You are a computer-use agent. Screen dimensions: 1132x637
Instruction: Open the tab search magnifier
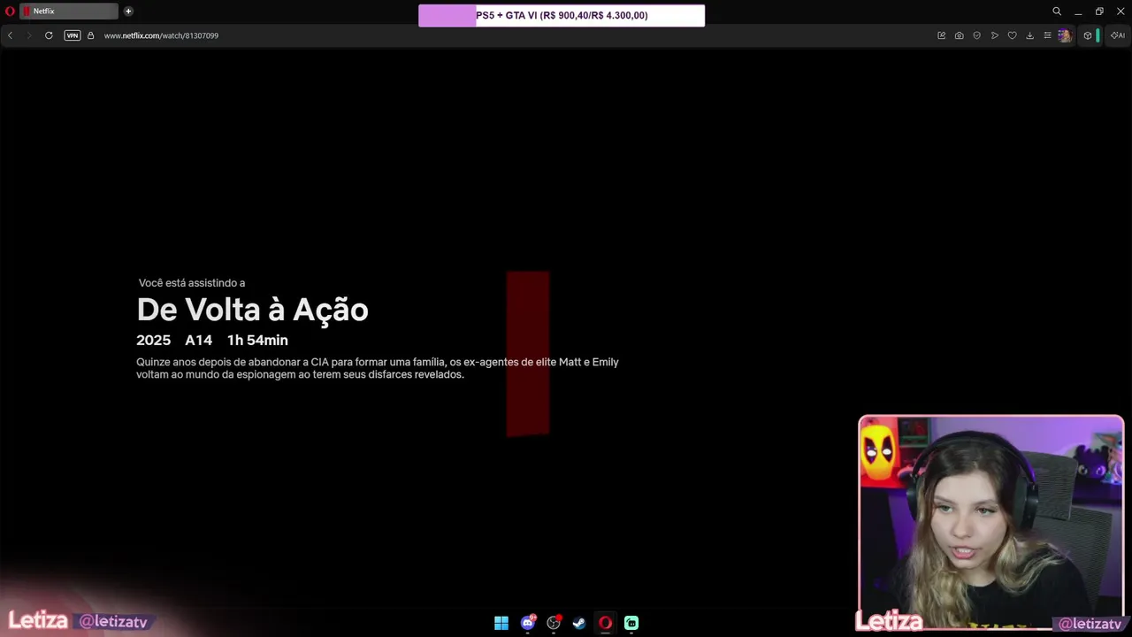1057,12
